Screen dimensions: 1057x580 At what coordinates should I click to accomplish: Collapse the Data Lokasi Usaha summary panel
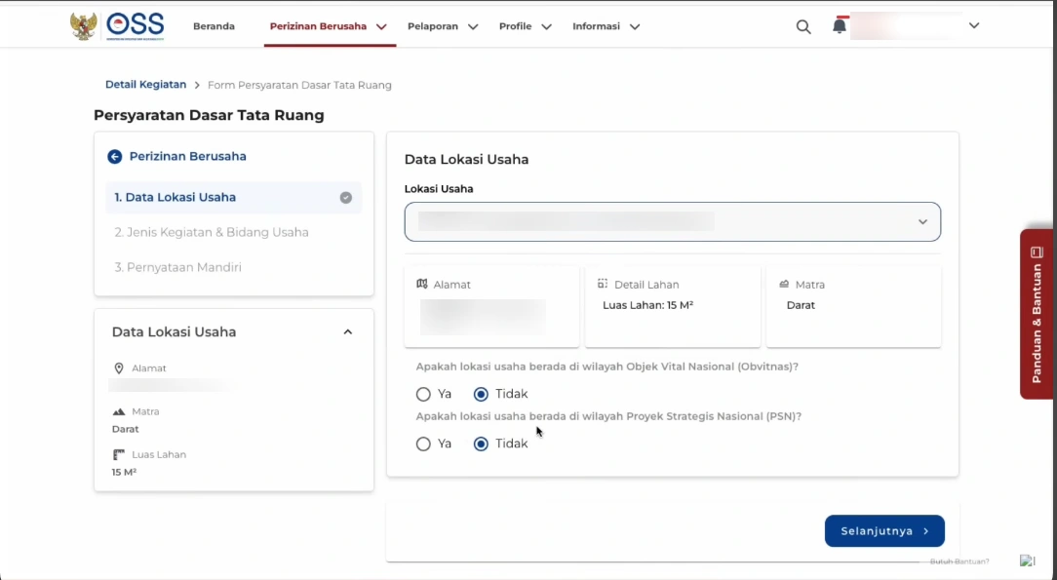[348, 332]
